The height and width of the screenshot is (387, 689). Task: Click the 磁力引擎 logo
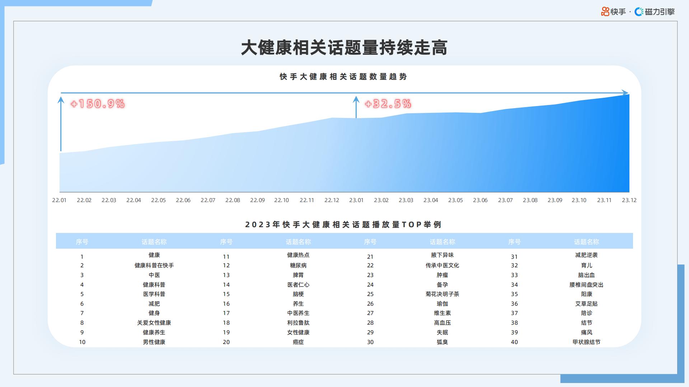[655, 12]
